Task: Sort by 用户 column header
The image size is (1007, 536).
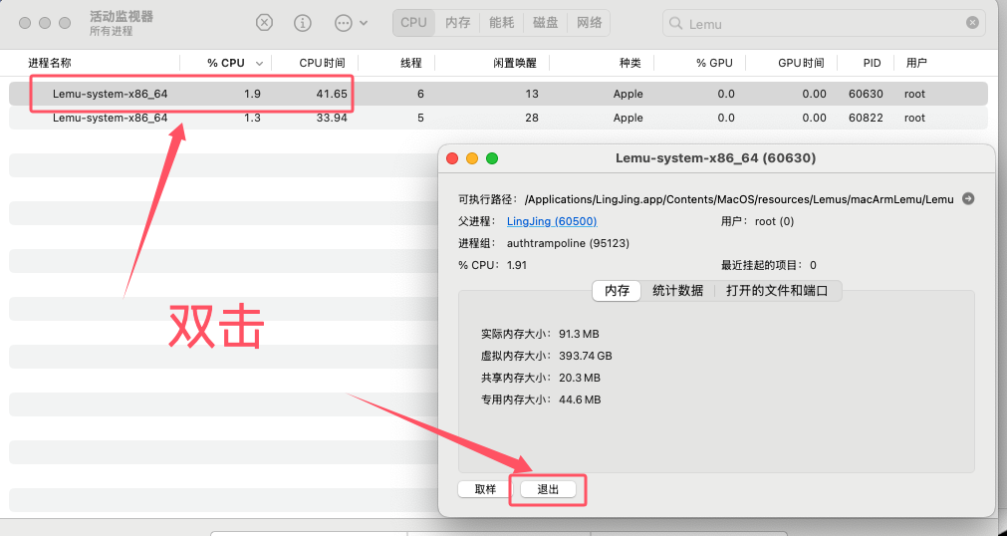Action: (916, 63)
